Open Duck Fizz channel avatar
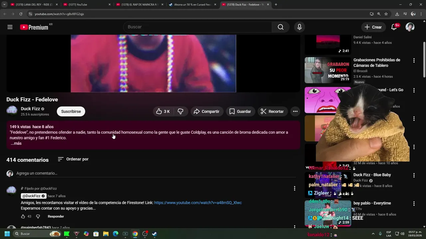The image size is (426, 239). point(12,111)
